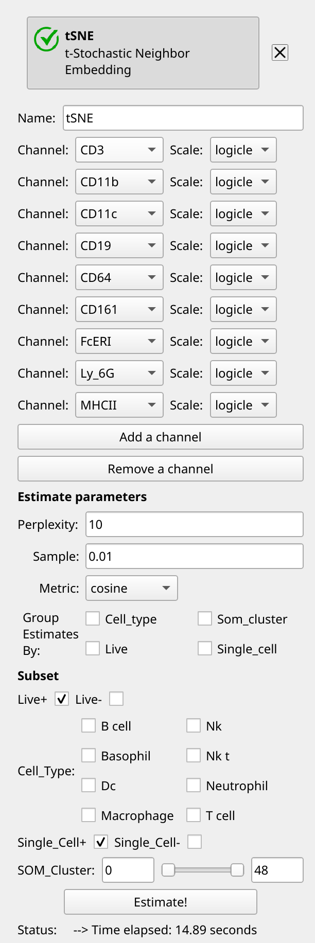The image size is (315, 943).
Task: Enable Group Estimates By Cell_type checkbox
Action: 93,618
